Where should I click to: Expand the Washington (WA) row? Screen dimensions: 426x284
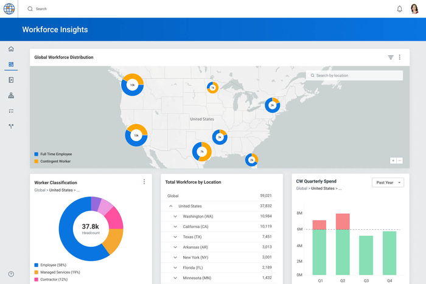click(x=175, y=216)
